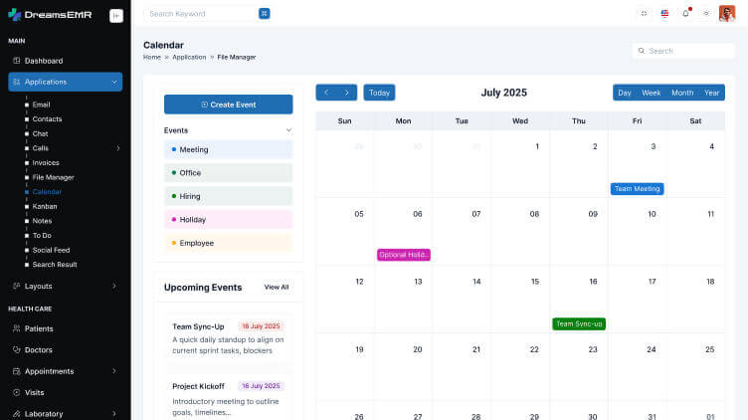748x420 pixels.
Task: Collapse the sidebar with the toggle button
Action: click(x=116, y=16)
